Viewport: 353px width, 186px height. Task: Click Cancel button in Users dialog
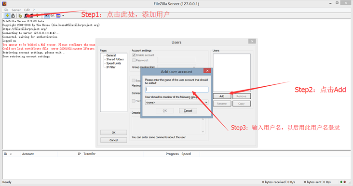114,140
